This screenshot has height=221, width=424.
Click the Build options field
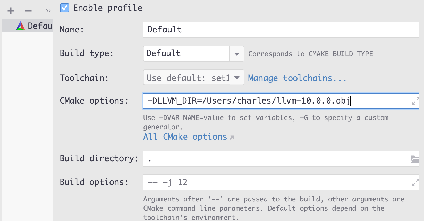point(281,182)
